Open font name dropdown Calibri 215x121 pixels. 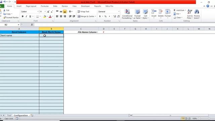[38, 12]
